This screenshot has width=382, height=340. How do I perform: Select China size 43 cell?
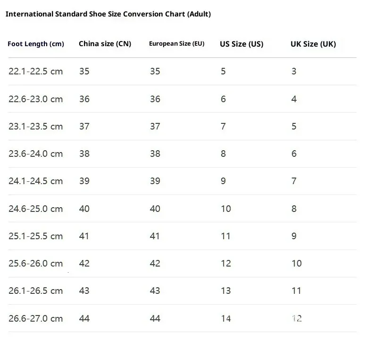pos(84,291)
